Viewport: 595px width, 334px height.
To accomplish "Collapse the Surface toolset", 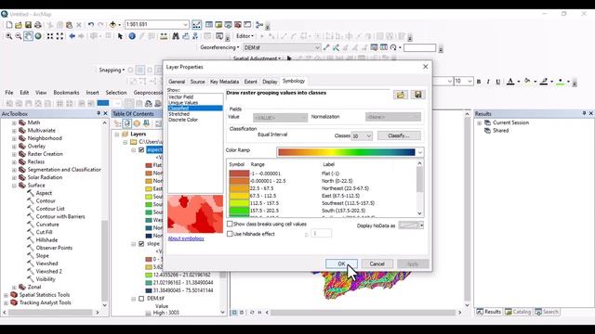I will click(14, 186).
